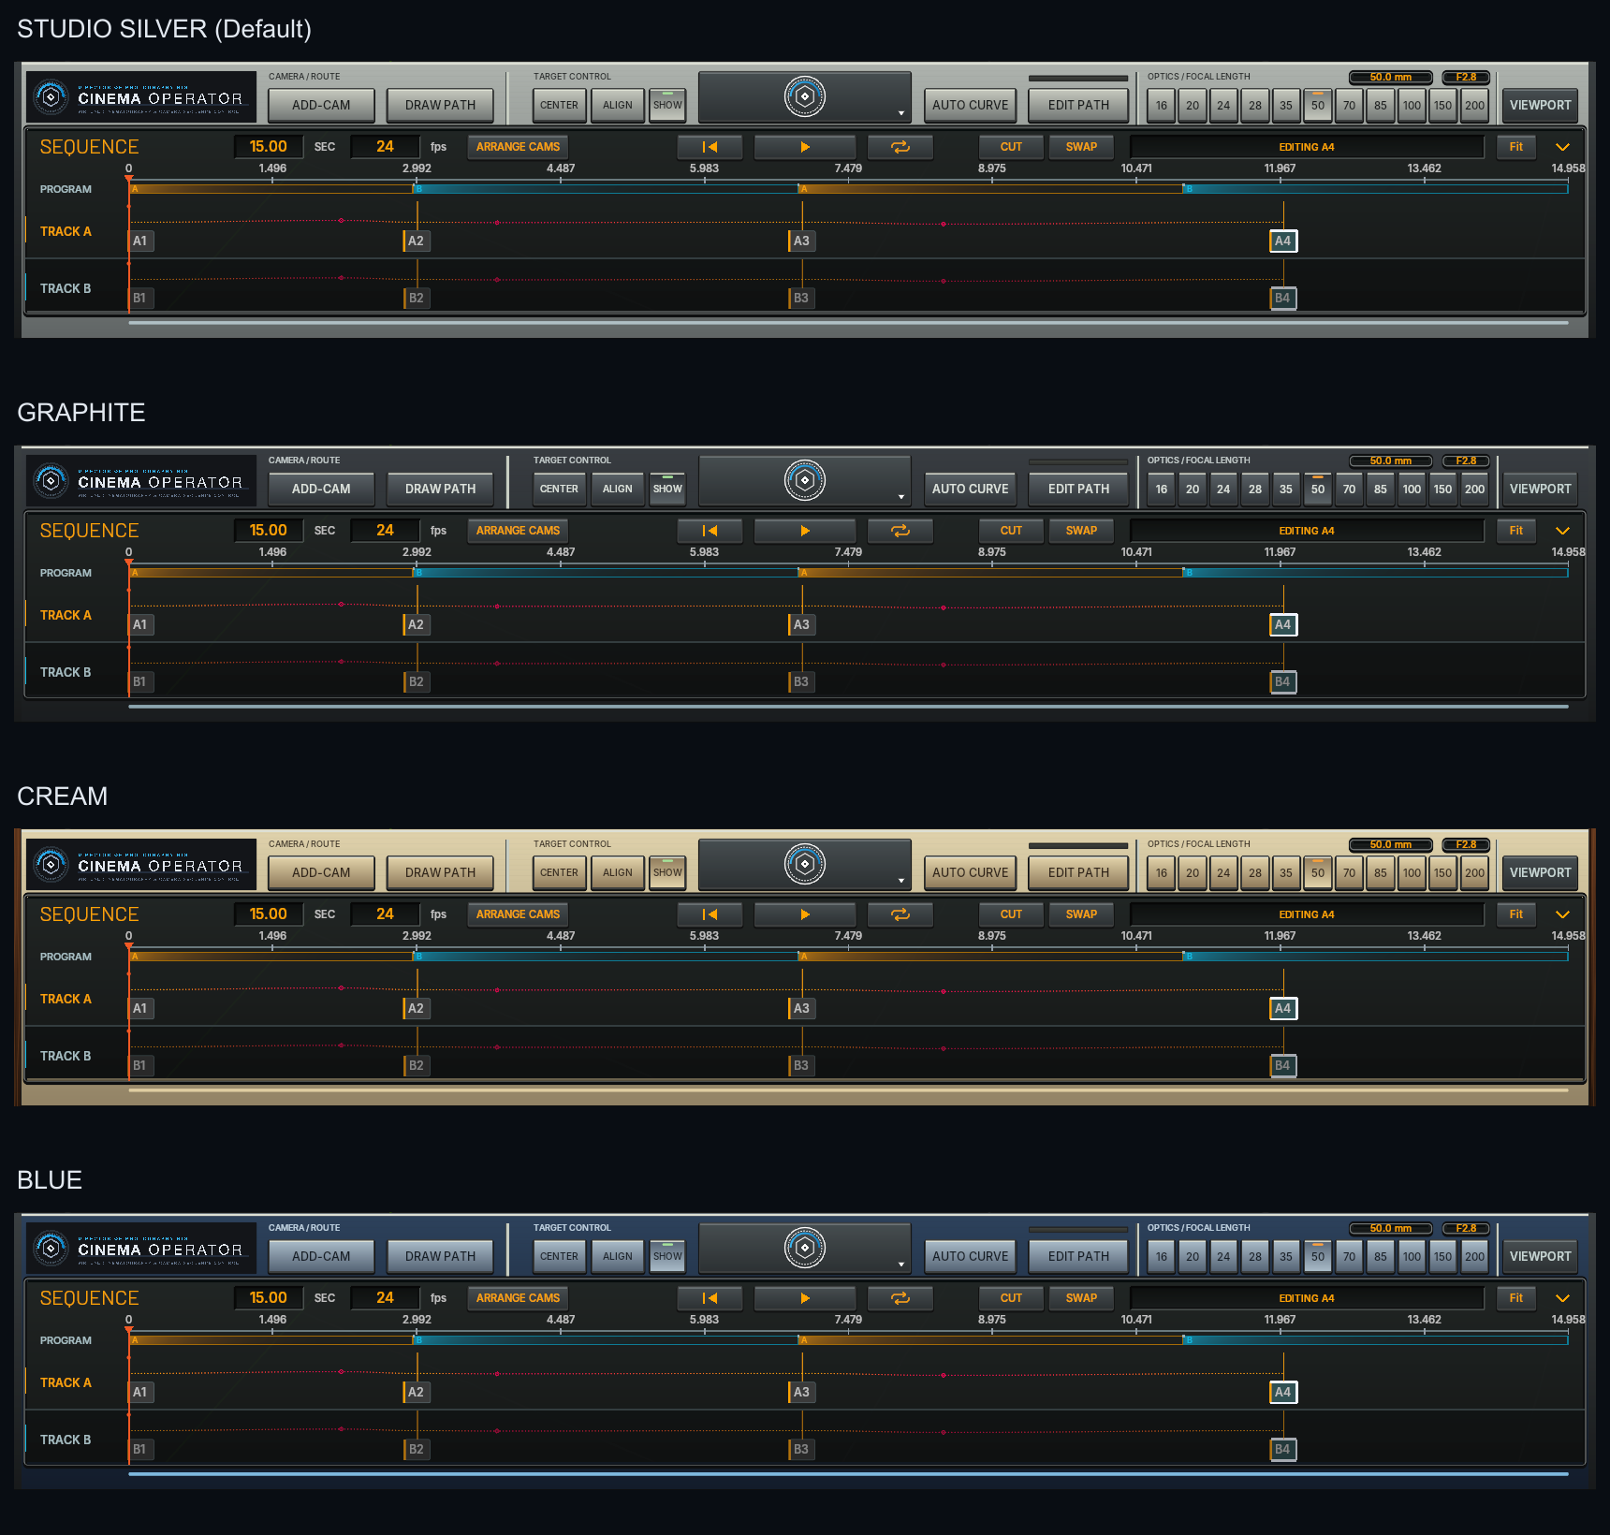Select TRACK A label in Cream panel
The image size is (1610, 1535).
66,999
